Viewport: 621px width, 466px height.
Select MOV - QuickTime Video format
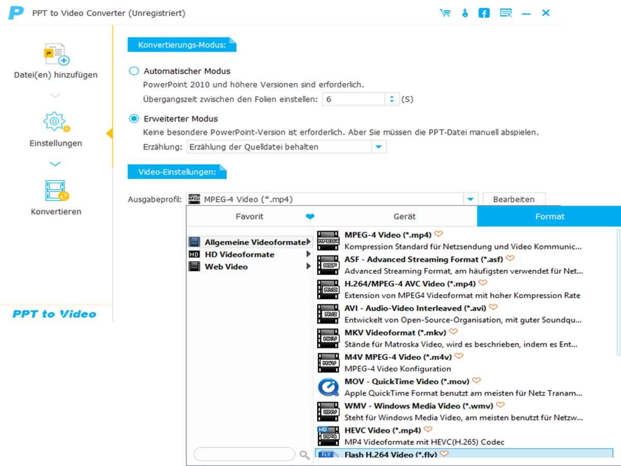(x=406, y=382)
